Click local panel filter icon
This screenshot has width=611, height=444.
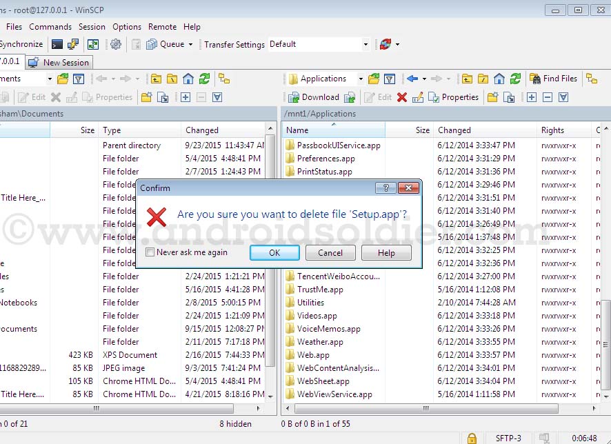tap(79, 79)
